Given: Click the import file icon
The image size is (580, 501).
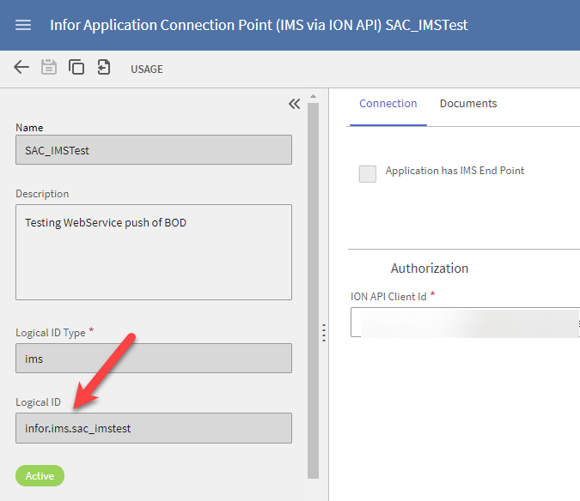Looking at the screenshot, I should [104, 68].
